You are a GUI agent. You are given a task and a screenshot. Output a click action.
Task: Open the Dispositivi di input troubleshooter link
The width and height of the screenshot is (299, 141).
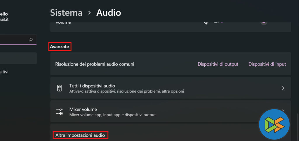pos(267,64)
